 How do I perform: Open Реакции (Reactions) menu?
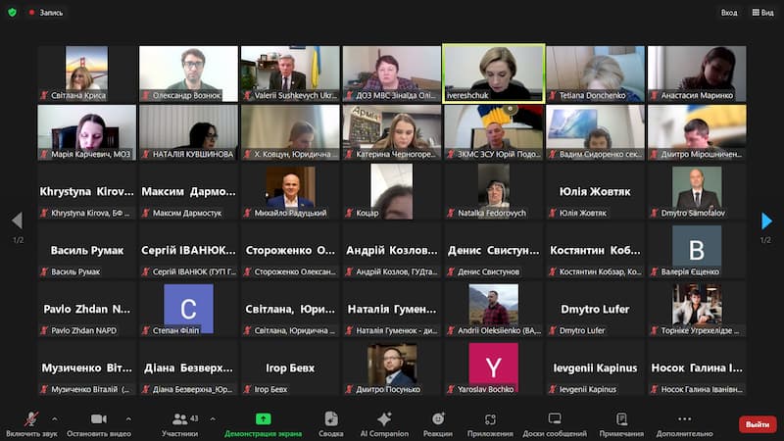click(x=438, y=423)
